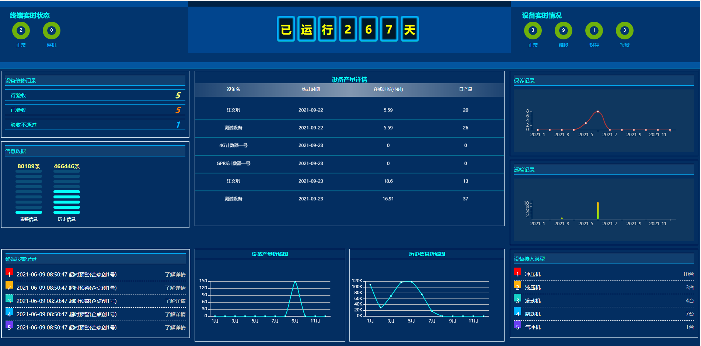
Task: Click the 冲压机 10台 count
Action: click(x=688, y=274)
